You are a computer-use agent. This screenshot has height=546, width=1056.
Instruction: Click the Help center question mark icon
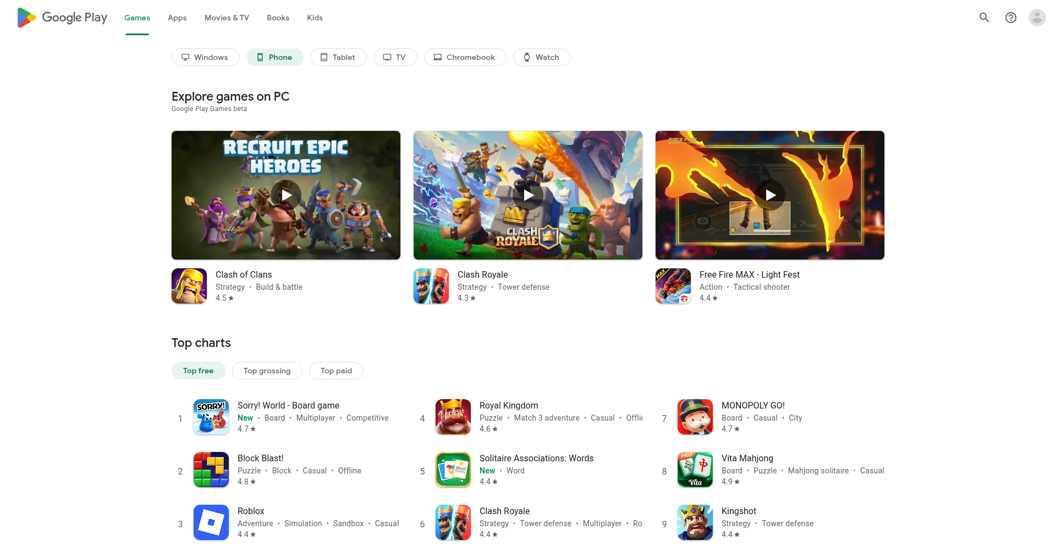tap(1010, 18)
